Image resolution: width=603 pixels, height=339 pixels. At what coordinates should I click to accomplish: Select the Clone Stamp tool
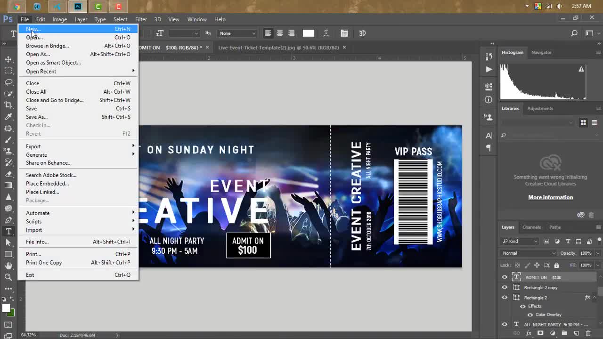point(8,151)
